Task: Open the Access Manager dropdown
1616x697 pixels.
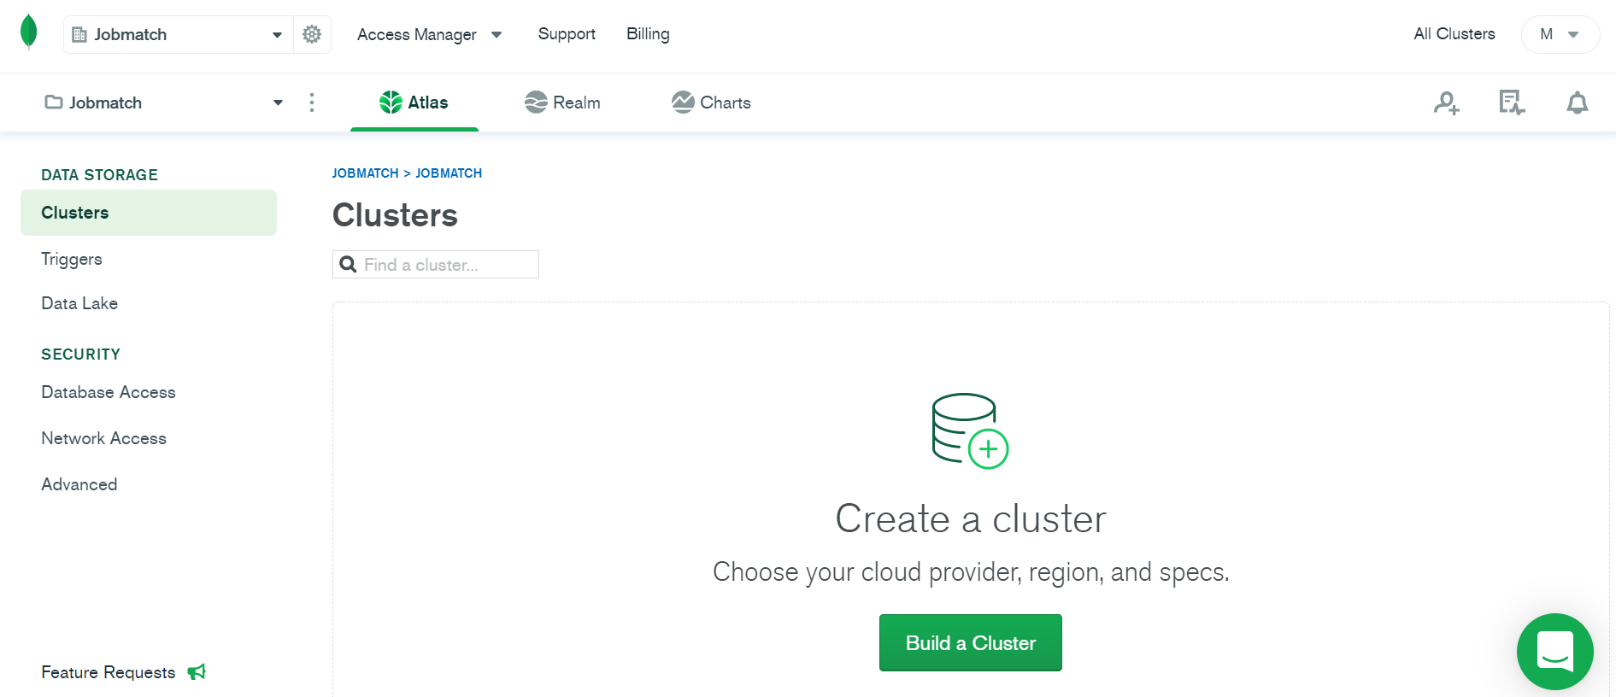Action: pos(429,34)
